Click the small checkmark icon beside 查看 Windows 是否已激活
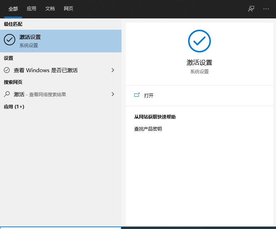Screen dimensions: 276x229 pyautogui.click(x=7, y=70)
